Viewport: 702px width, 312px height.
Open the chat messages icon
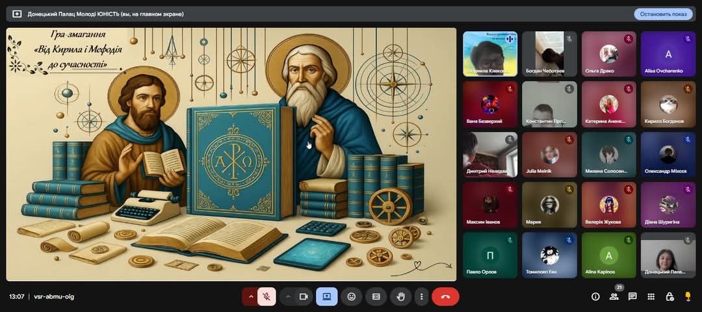click(x=632, y=296)
